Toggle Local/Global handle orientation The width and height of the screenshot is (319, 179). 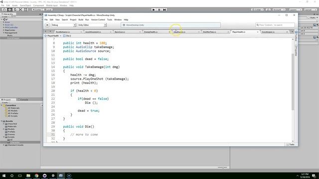pyautogui.click(x=48, y=10)
